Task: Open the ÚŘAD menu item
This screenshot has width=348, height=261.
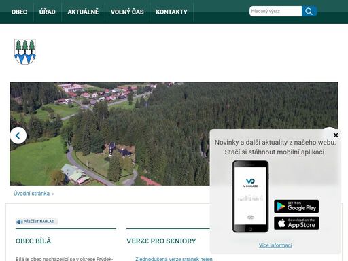Action: pyautogui.click(x=47, y=12)
